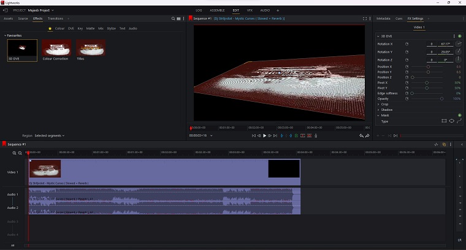
Task: Enable keyframing for Rotation Y
Action: (407, 52)
